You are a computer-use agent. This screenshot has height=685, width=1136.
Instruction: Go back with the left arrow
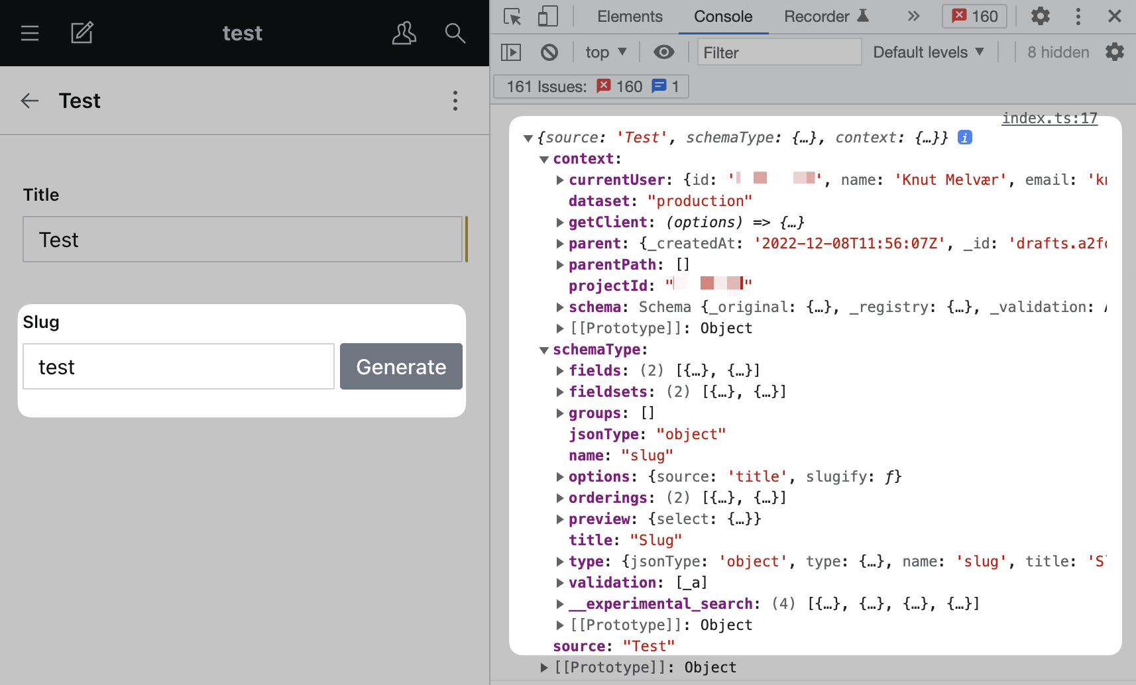pyautogui.click(x=30, y=101)
